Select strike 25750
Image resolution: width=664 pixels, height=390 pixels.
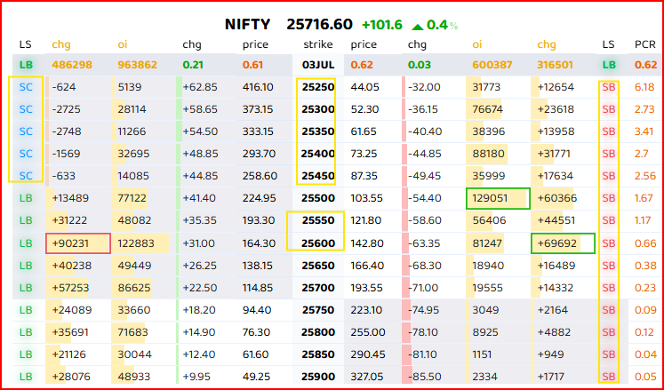(x=318, y=310)
